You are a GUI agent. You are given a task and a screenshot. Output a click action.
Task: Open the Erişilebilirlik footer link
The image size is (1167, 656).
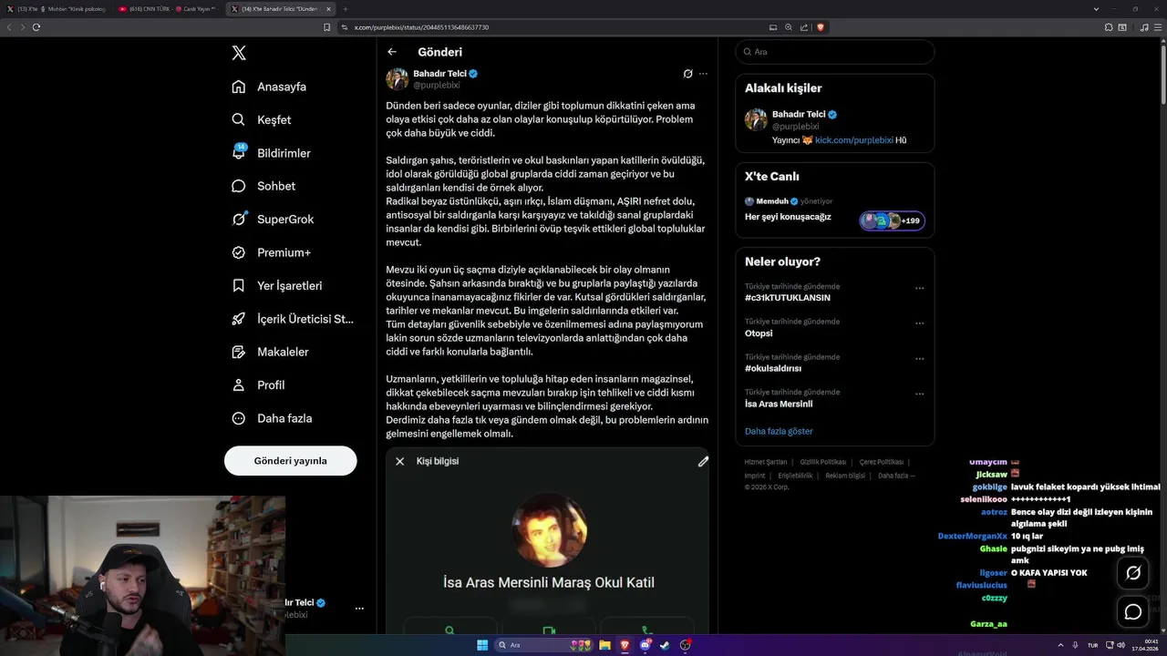pos(795,476)
